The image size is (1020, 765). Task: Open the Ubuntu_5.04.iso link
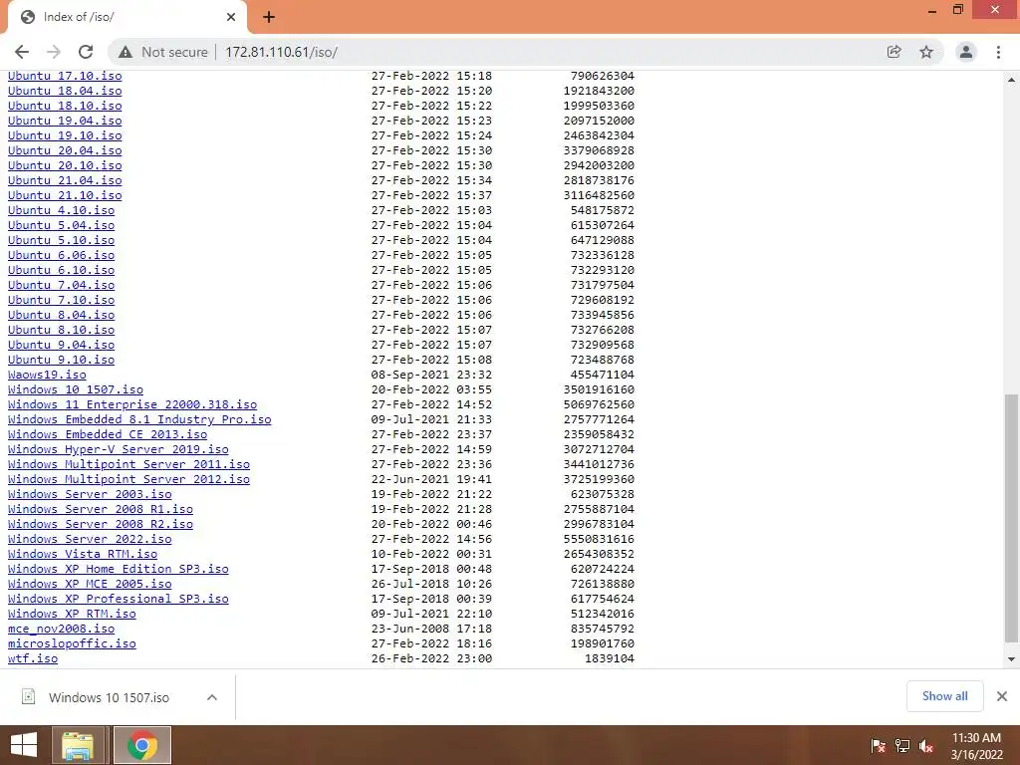tap(61, 226)
